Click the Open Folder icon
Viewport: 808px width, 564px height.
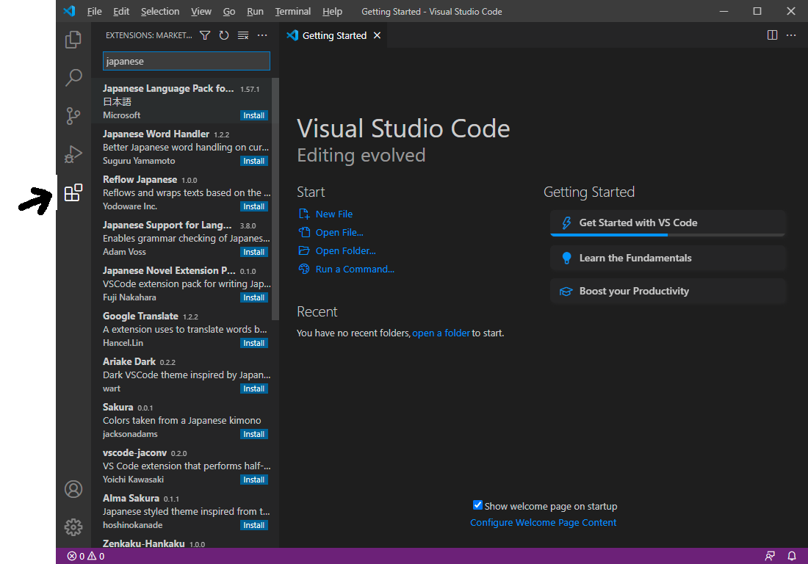pos(304,251)
